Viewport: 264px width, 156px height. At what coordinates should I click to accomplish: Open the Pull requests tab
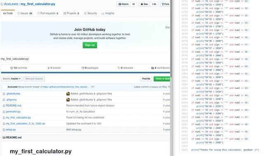point(48,13)
